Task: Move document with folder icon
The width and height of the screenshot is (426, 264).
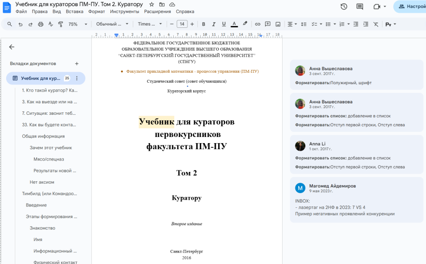Action: pyautogui.click(x=162, y=4)
